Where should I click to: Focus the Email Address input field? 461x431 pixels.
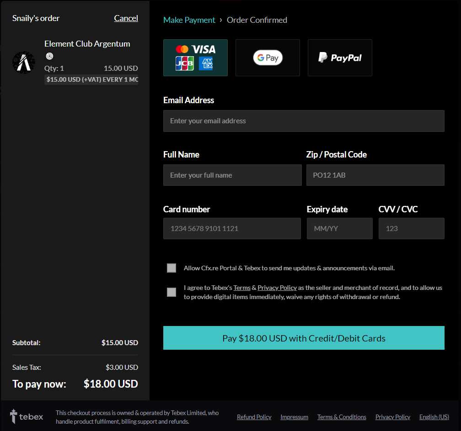304,121
